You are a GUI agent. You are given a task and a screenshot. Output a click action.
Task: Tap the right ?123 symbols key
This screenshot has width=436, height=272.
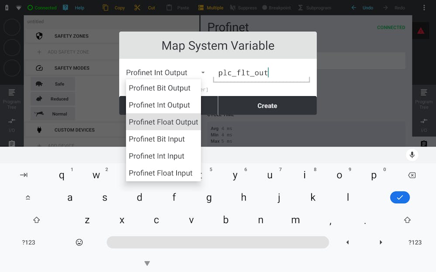click(415, 242)
